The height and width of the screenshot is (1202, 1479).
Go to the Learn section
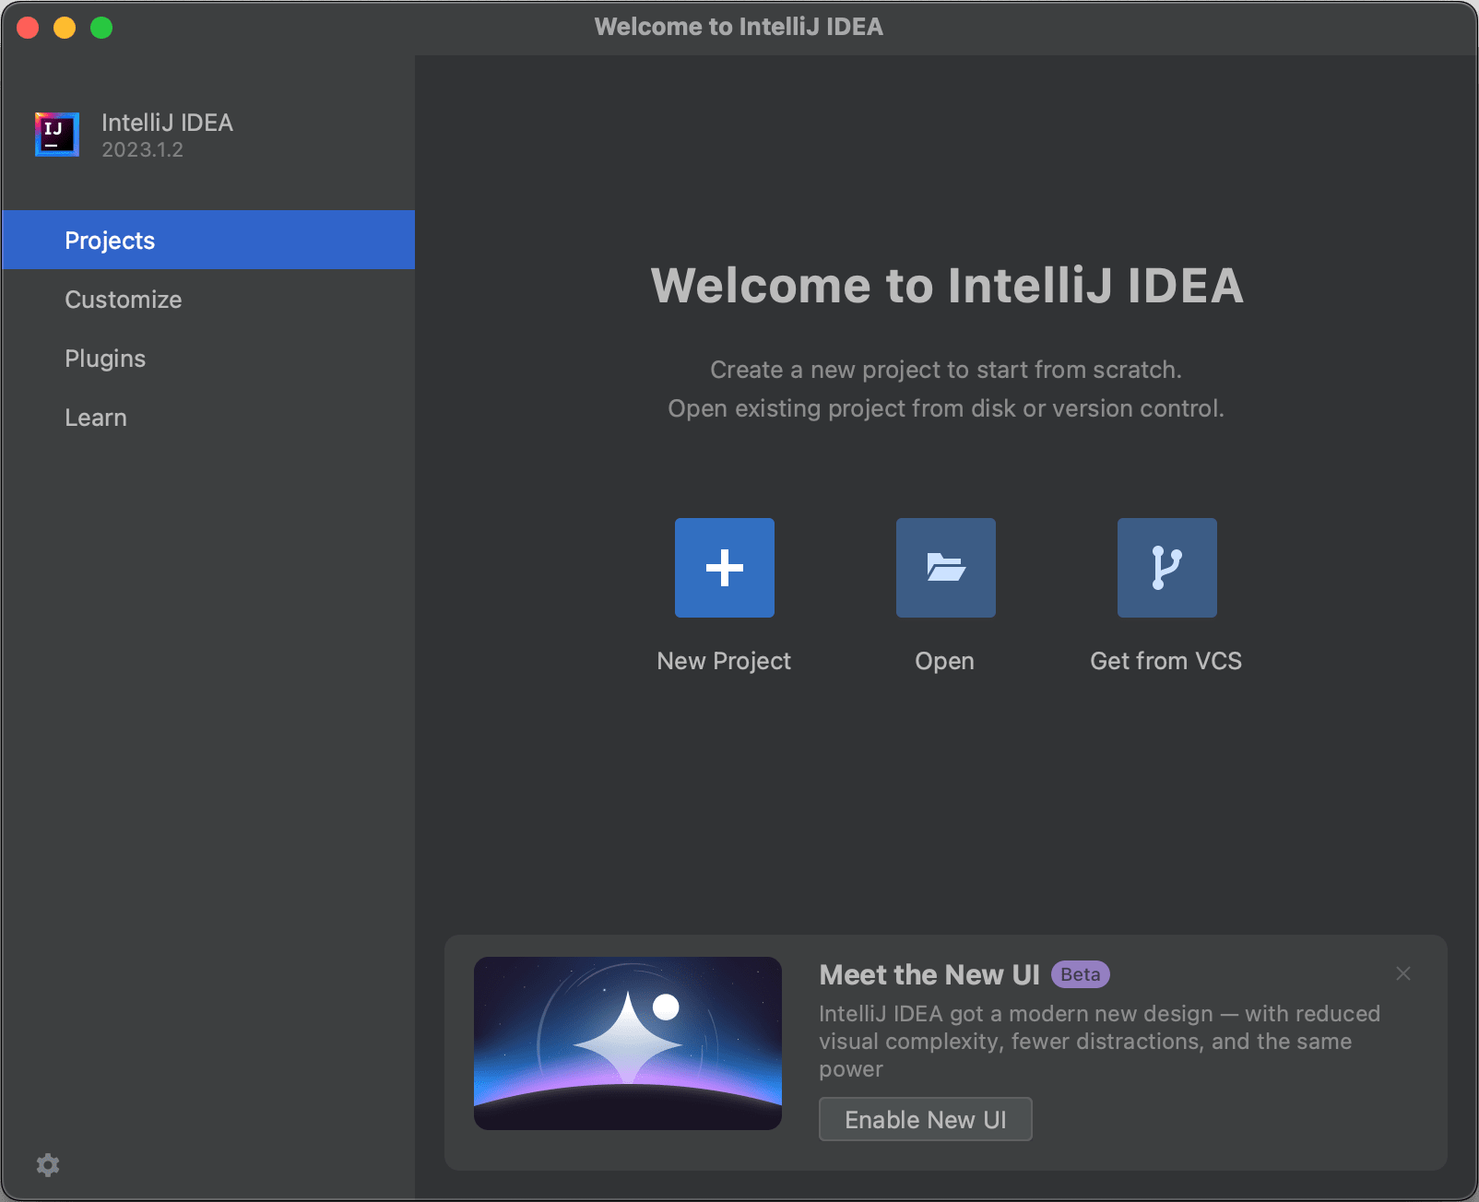96,417
